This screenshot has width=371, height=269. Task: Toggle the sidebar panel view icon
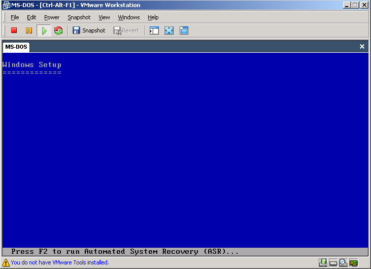[154, 30]
